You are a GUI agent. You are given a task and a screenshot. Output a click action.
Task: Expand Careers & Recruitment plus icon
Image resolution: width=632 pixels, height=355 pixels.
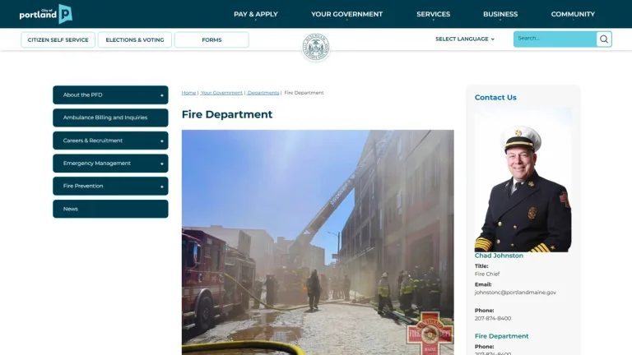(x=161, y=141)
